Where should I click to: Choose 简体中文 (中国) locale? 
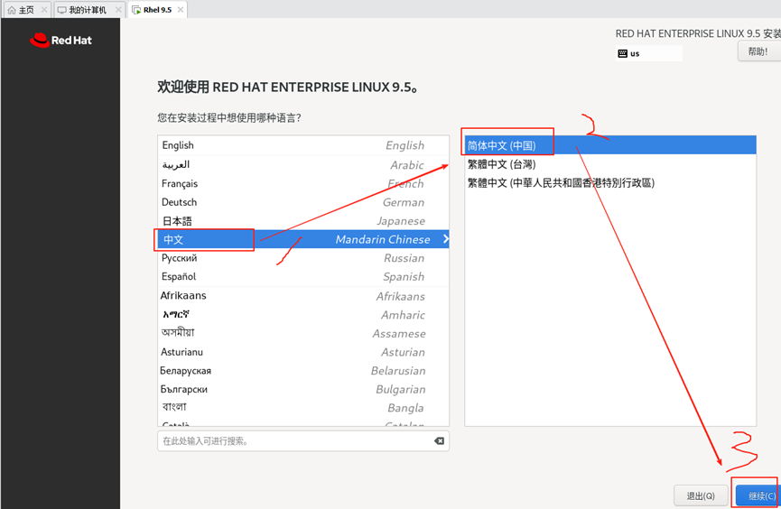click(x=610, y=145)
